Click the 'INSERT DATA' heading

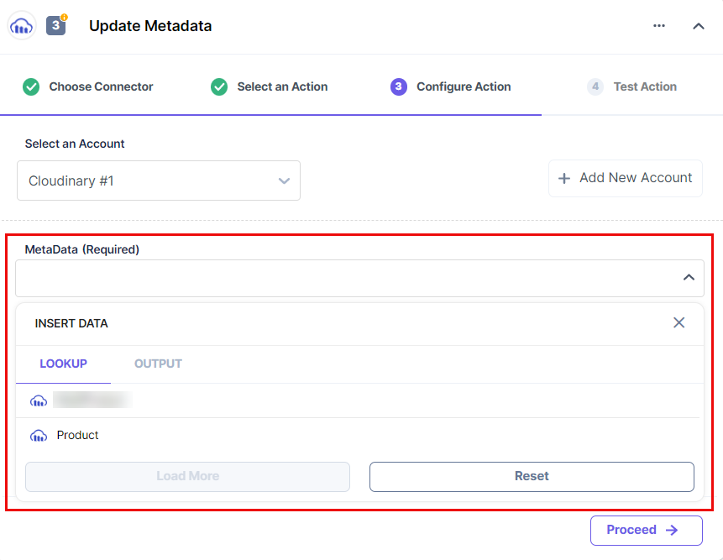coord(71,323)
